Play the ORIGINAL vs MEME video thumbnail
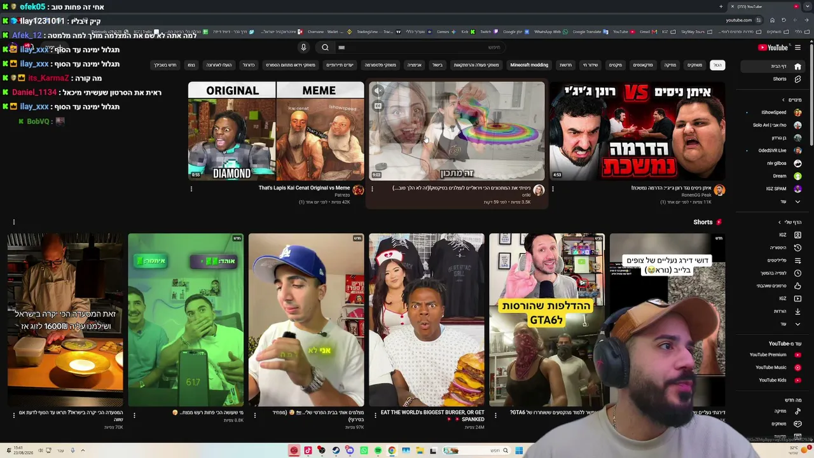This screenshot has width=814, height=458. (x=276, y=131)
